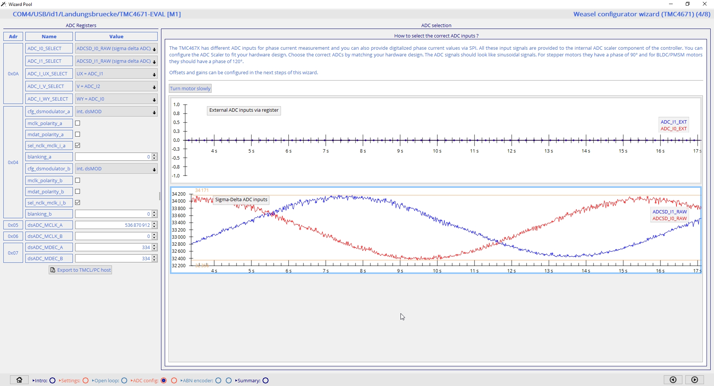
Task: Select the Settings wizard step radio
Action: (86, 380)
